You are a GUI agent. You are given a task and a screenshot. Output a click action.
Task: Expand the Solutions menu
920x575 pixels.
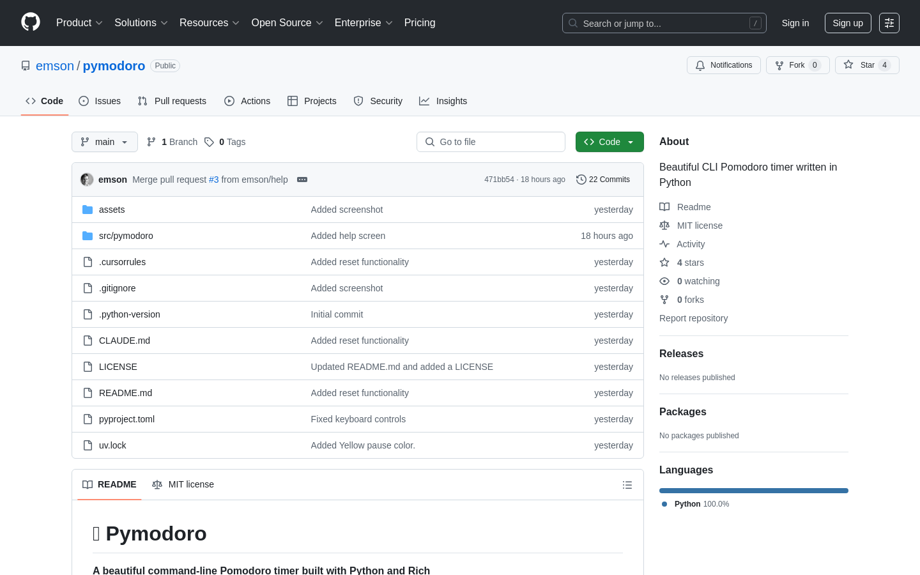click(x=141, y=23)
